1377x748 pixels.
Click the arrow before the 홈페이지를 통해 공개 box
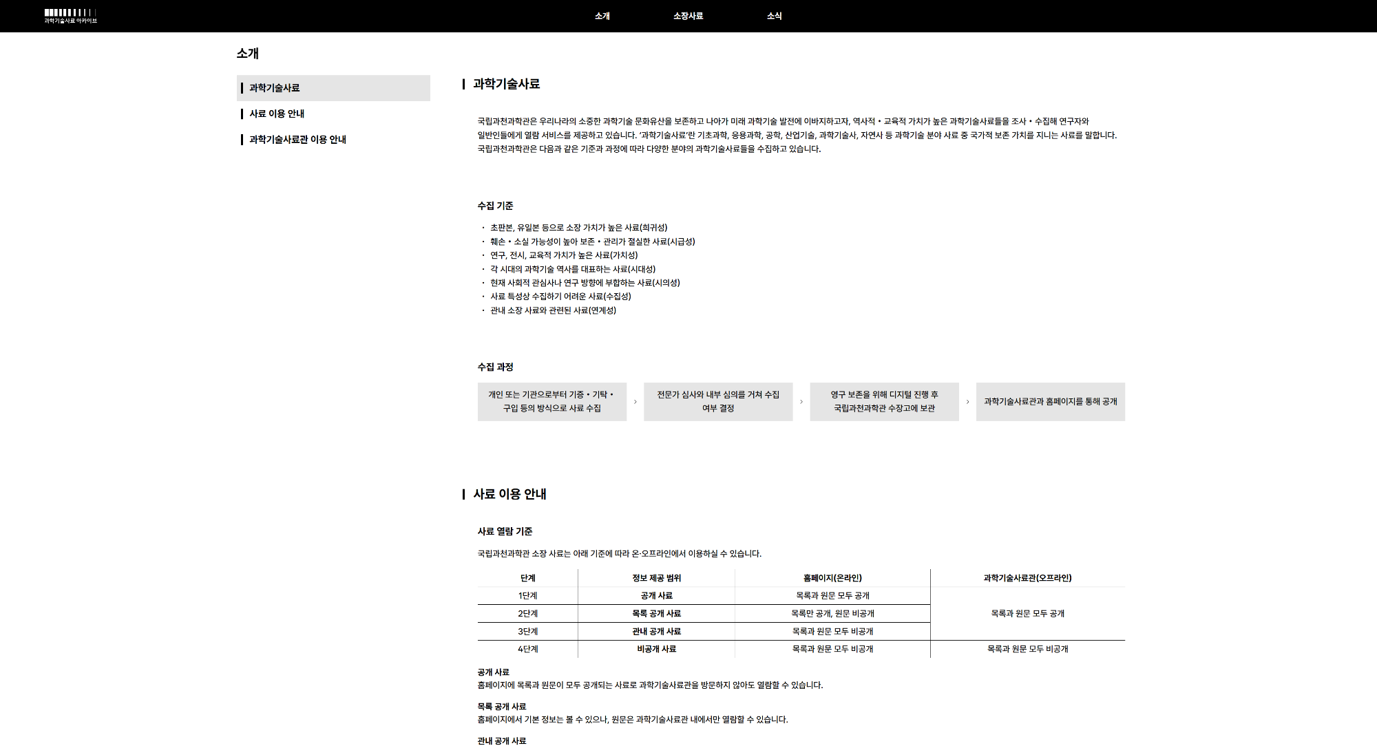click(x=967, y=402)
